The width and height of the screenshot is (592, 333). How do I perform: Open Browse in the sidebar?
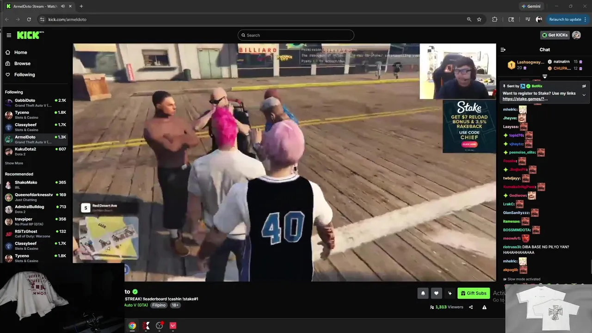tap(22, 63)
